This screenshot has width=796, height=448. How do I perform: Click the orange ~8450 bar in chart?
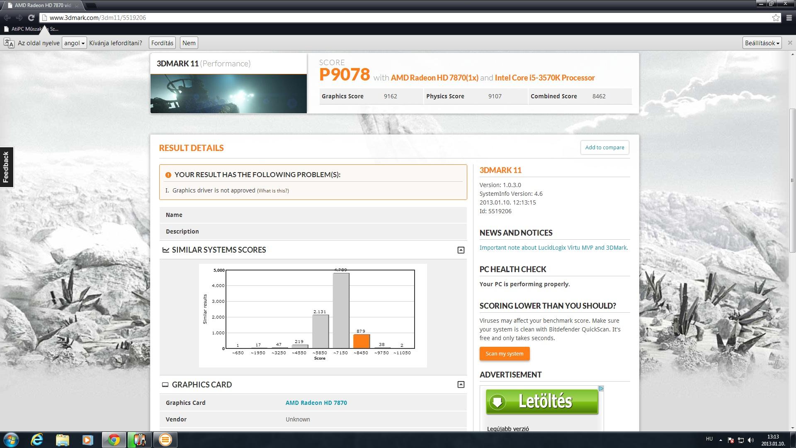coord(361,341)
